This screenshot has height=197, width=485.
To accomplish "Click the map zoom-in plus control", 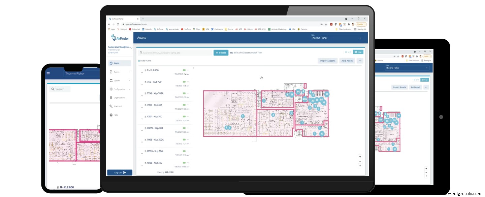I will (x=360, y=156).
